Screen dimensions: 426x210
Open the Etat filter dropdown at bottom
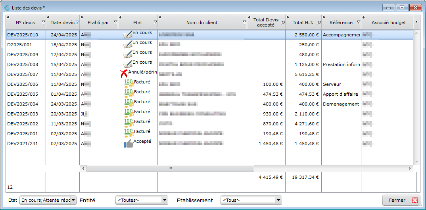tap(73, 200)
